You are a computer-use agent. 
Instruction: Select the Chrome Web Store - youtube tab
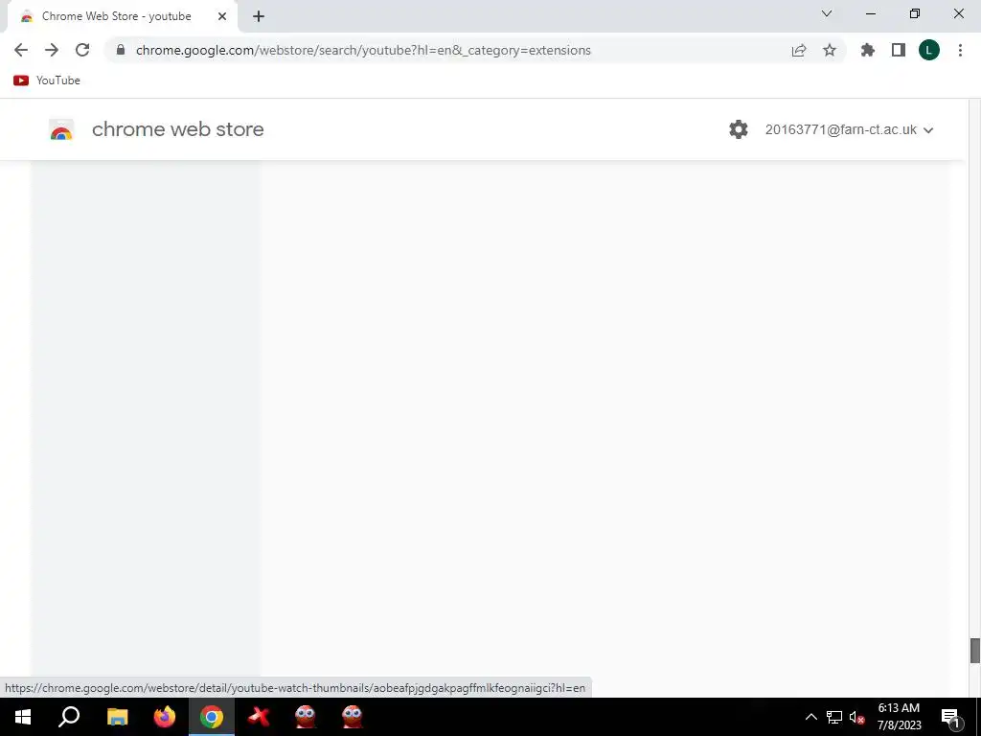[122, 16]
